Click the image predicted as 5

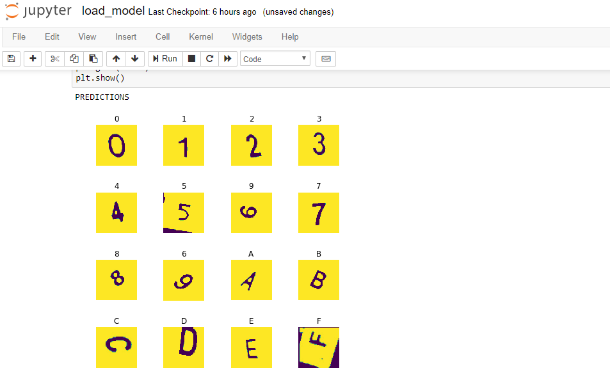184,213
